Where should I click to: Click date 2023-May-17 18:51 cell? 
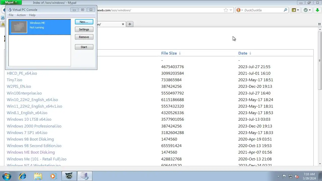pos(256,80)
